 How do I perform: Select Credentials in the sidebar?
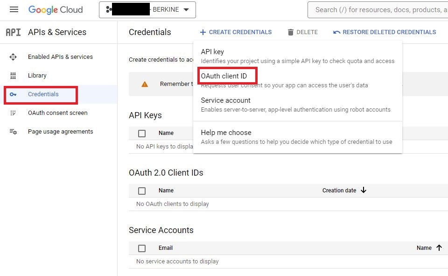[43, 94]
